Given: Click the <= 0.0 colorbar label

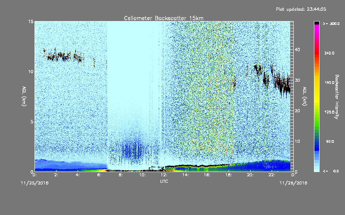Looking at the screenshot, I should pos(331,171).
